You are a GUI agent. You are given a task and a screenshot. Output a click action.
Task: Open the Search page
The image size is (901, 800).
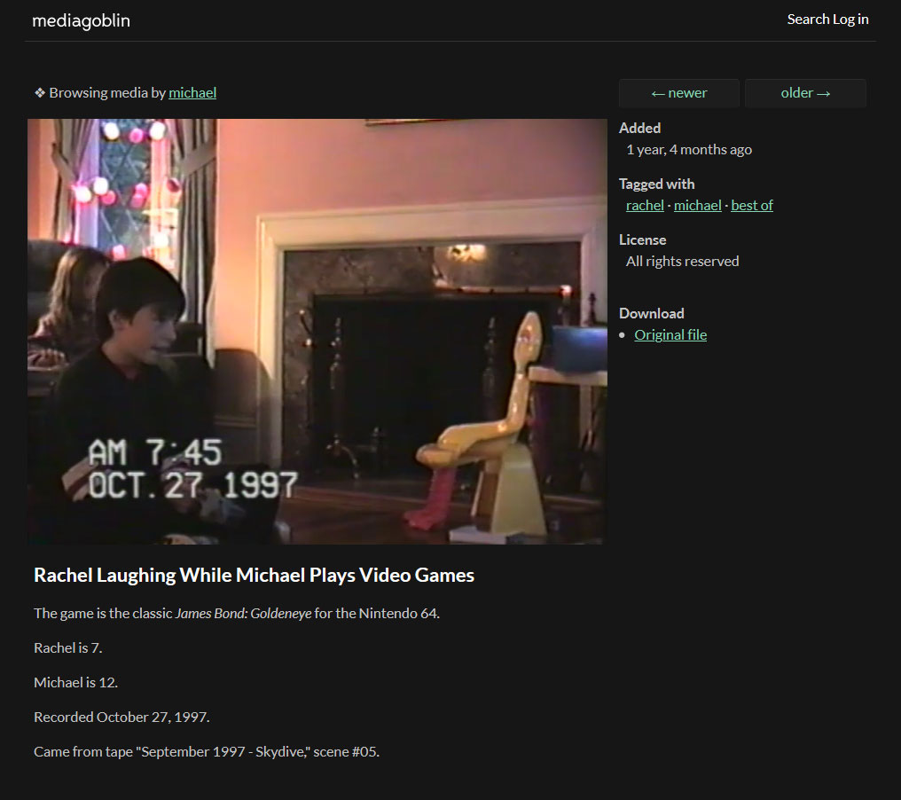pyautogui.click(x=807, y=19)
